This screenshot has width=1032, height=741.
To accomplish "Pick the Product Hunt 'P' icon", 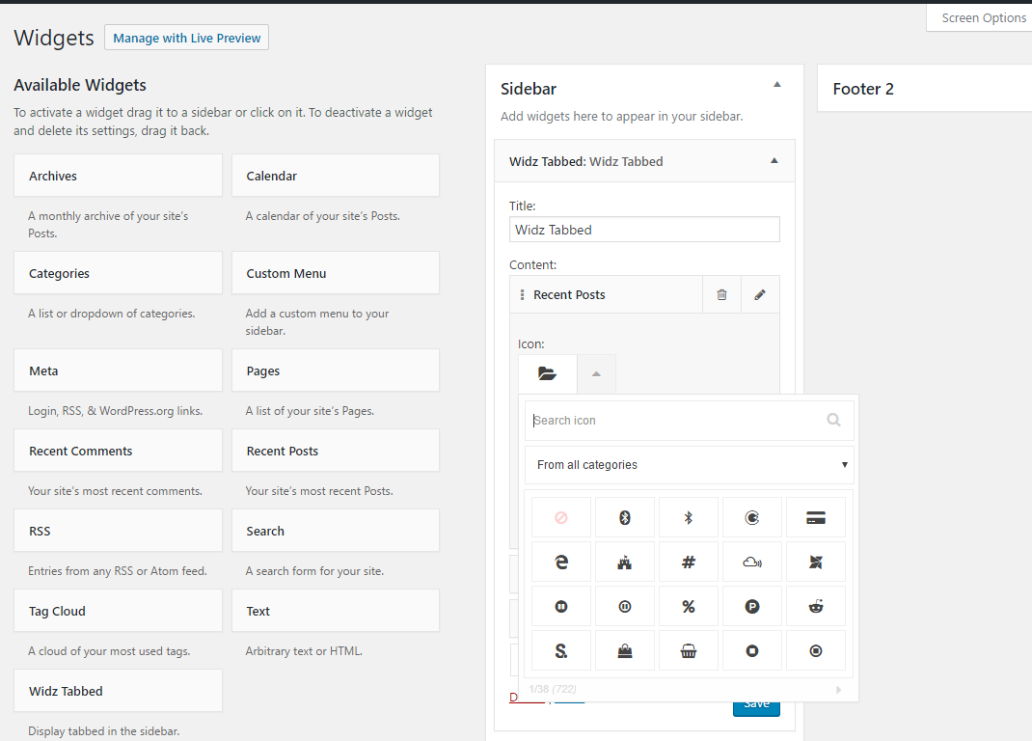I will (751, 606).
